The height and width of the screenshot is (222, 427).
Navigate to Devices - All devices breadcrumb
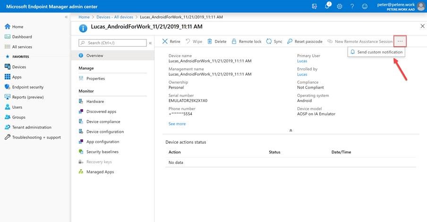115,17
